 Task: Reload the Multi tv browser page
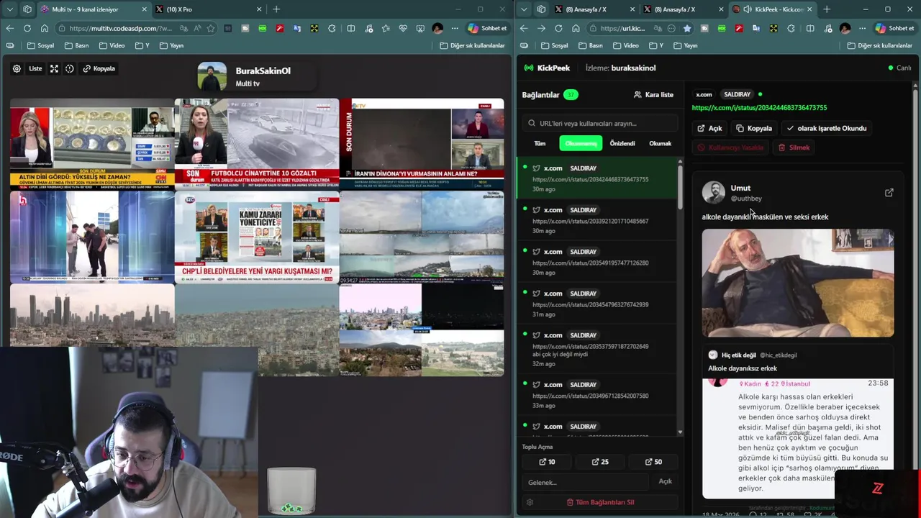pos(27,28)
